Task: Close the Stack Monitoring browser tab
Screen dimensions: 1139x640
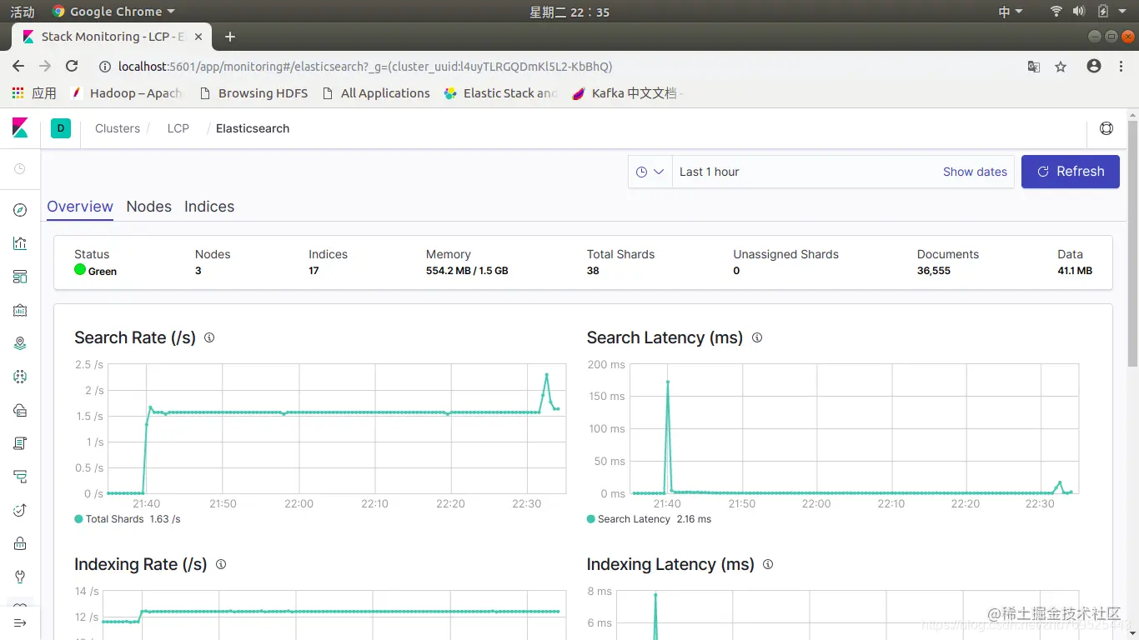Action: point(198,37)
